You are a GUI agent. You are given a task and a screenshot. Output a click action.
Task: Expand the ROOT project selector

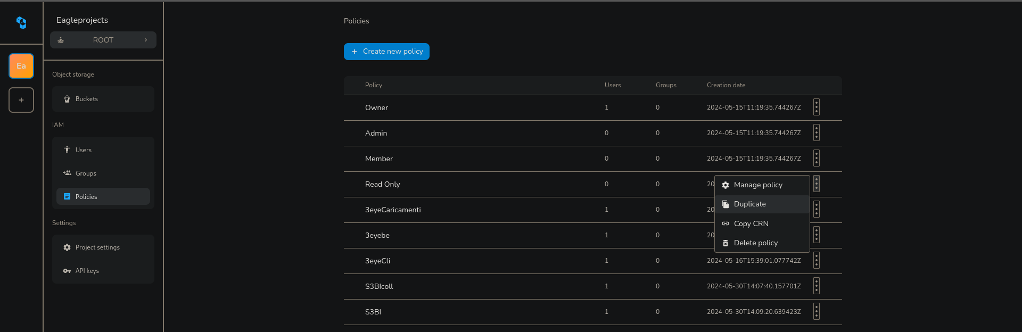[x=103, y=40]
